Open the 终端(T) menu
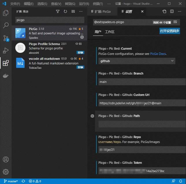 [x=98, y=4]
